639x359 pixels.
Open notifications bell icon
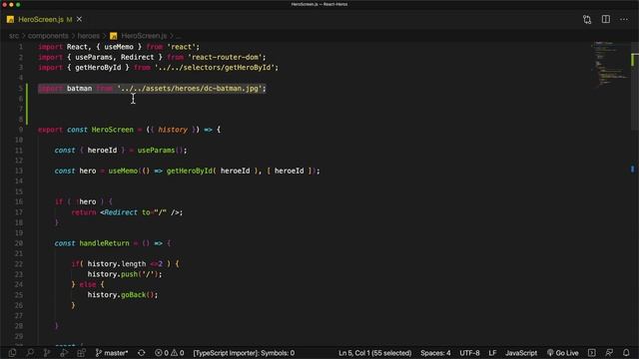626,353
